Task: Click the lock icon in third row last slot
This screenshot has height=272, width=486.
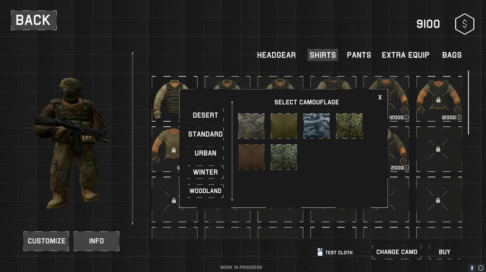Action: pos(438,200)
